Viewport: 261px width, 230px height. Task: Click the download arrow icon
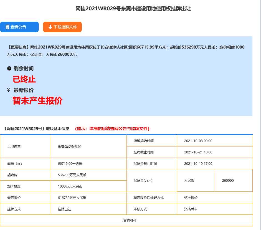tap(50, 27)
